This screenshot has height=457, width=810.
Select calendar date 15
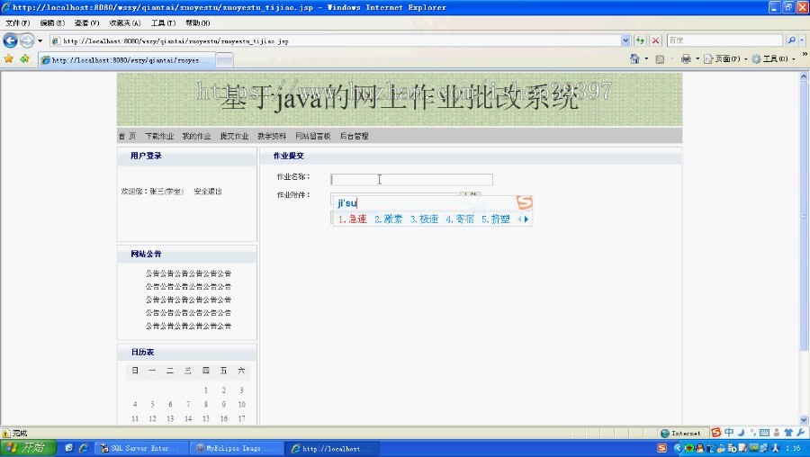click(205, 419)
